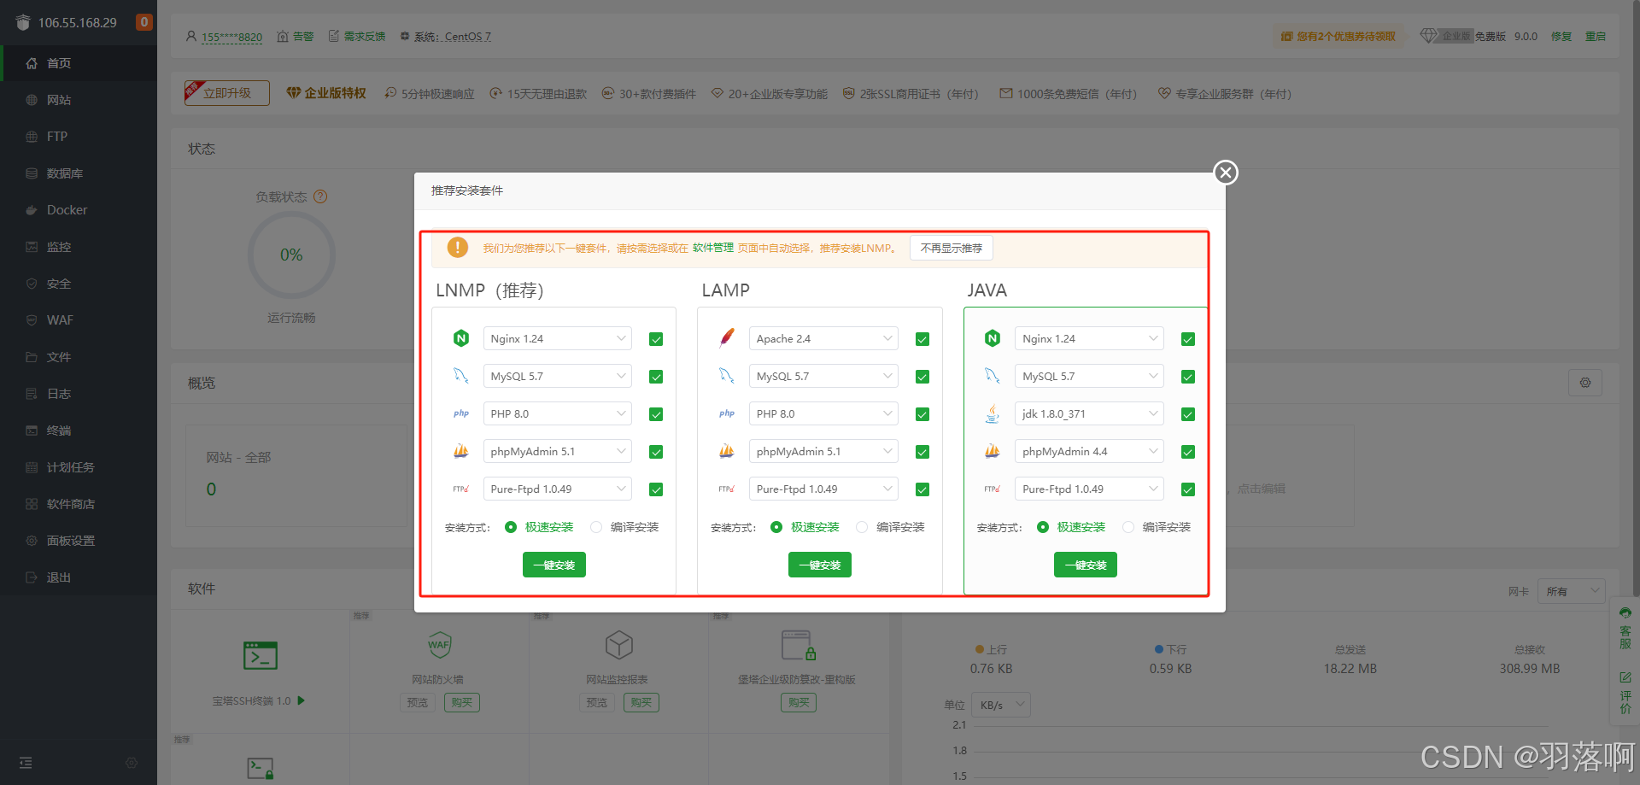Open MySQL 5.7 version dropdown in LNMP
Image resolution: width=1640 pixels, height=785 pixels.
click(557, 376)
